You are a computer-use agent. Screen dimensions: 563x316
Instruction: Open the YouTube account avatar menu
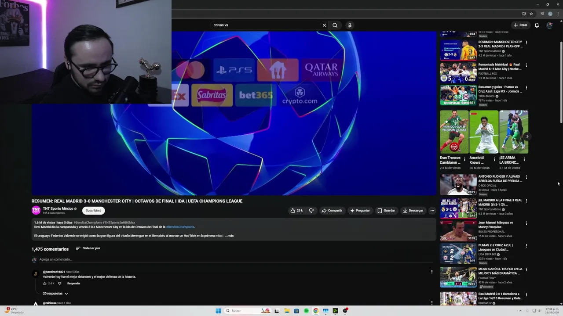click(x=549, y=25)
